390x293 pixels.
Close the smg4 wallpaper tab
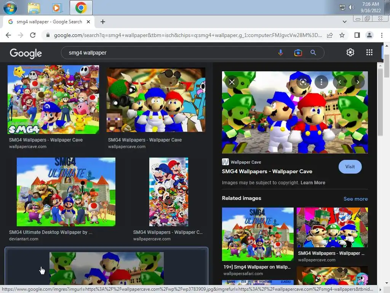(x=88, y=22)
